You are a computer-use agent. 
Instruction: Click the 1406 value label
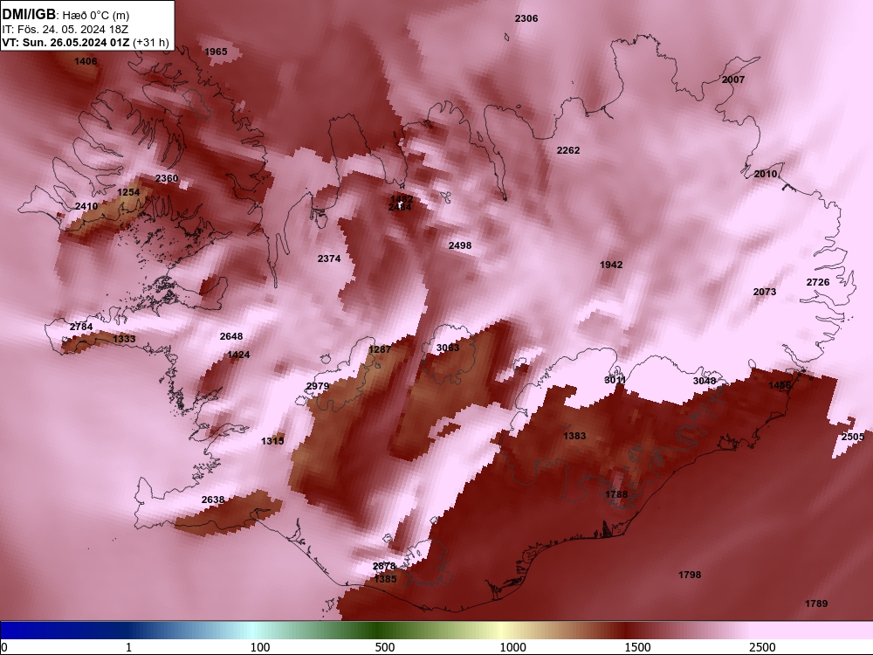point(86,61)
